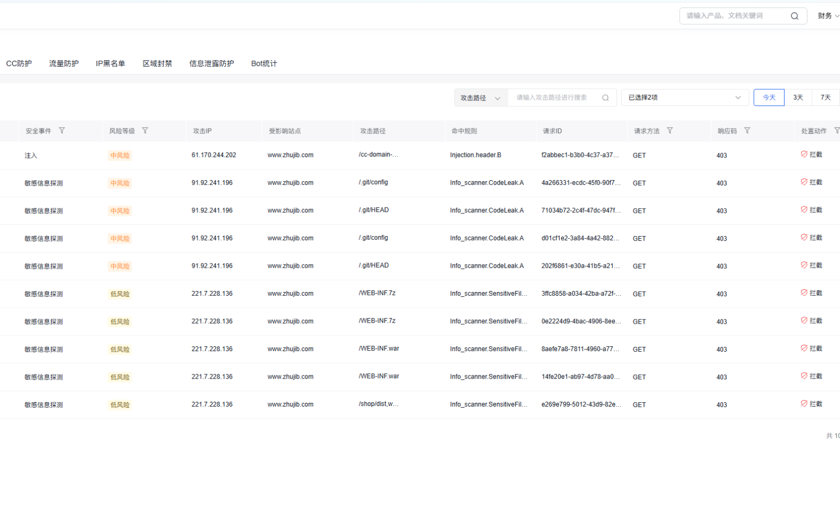Viewport: 840px width, 519px height.
Task: Click the filter icon beside 安全事件 column
Action: pyautogui.click(x=62, y=131)
